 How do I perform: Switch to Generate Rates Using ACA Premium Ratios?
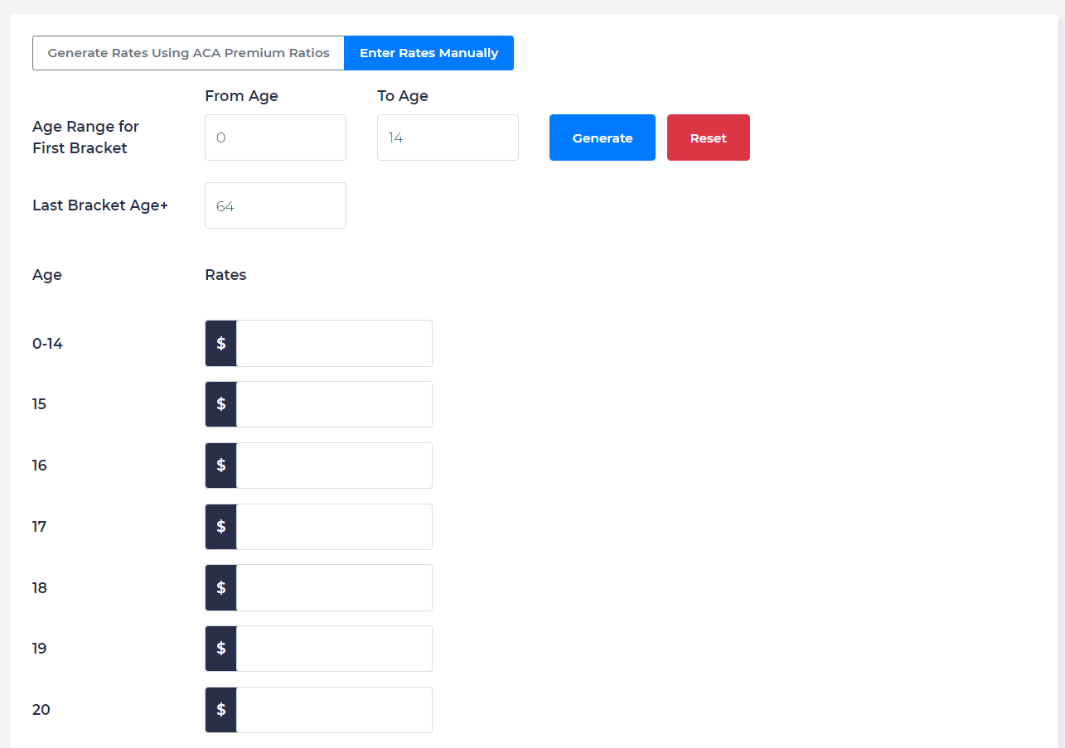tap(188, 53)
